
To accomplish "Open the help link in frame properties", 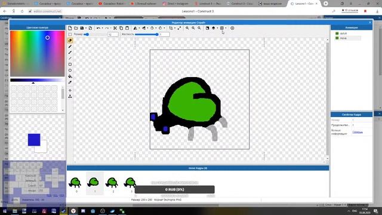I will click(x=358, y=132).
